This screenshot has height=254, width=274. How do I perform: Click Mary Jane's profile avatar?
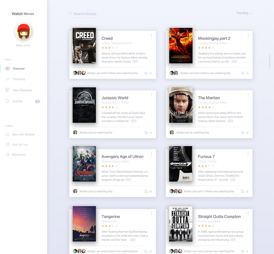pos(23,32)
